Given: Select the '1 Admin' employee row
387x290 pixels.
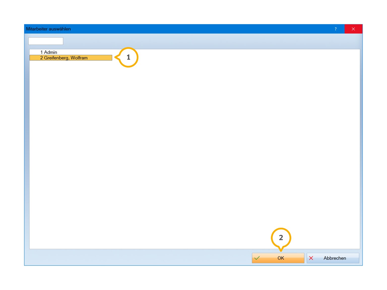Looking at the screenshot, I should click(71, 52).
